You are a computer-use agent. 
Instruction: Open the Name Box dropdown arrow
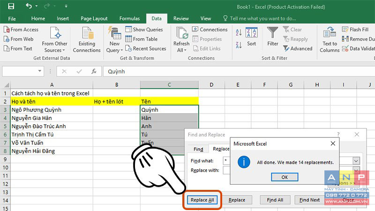pos(40,71)
